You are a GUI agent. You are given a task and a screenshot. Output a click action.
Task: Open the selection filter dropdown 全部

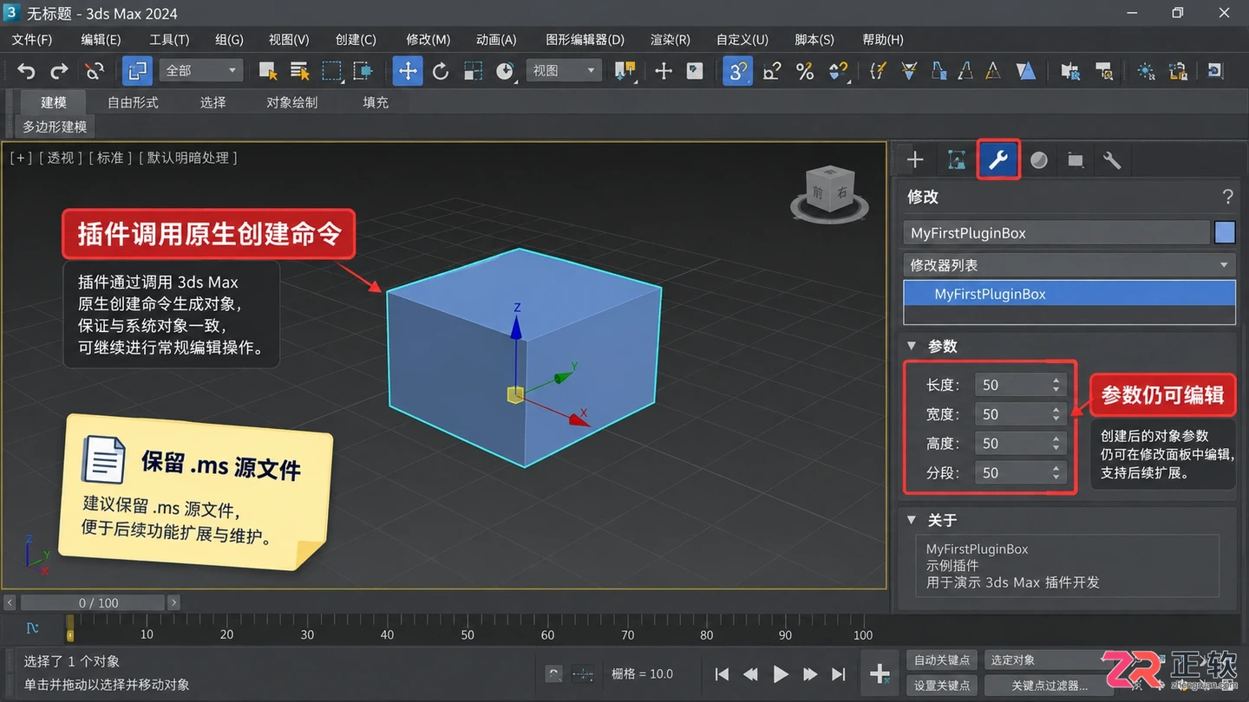click(x=201, y=71)
